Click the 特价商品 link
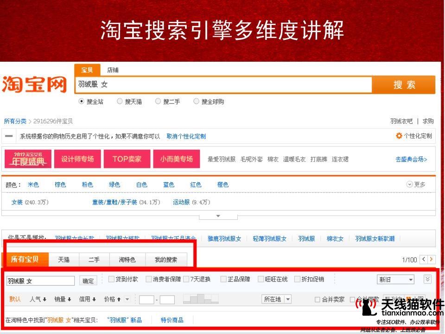Viewport: 445px width, 334px height. 172,320
